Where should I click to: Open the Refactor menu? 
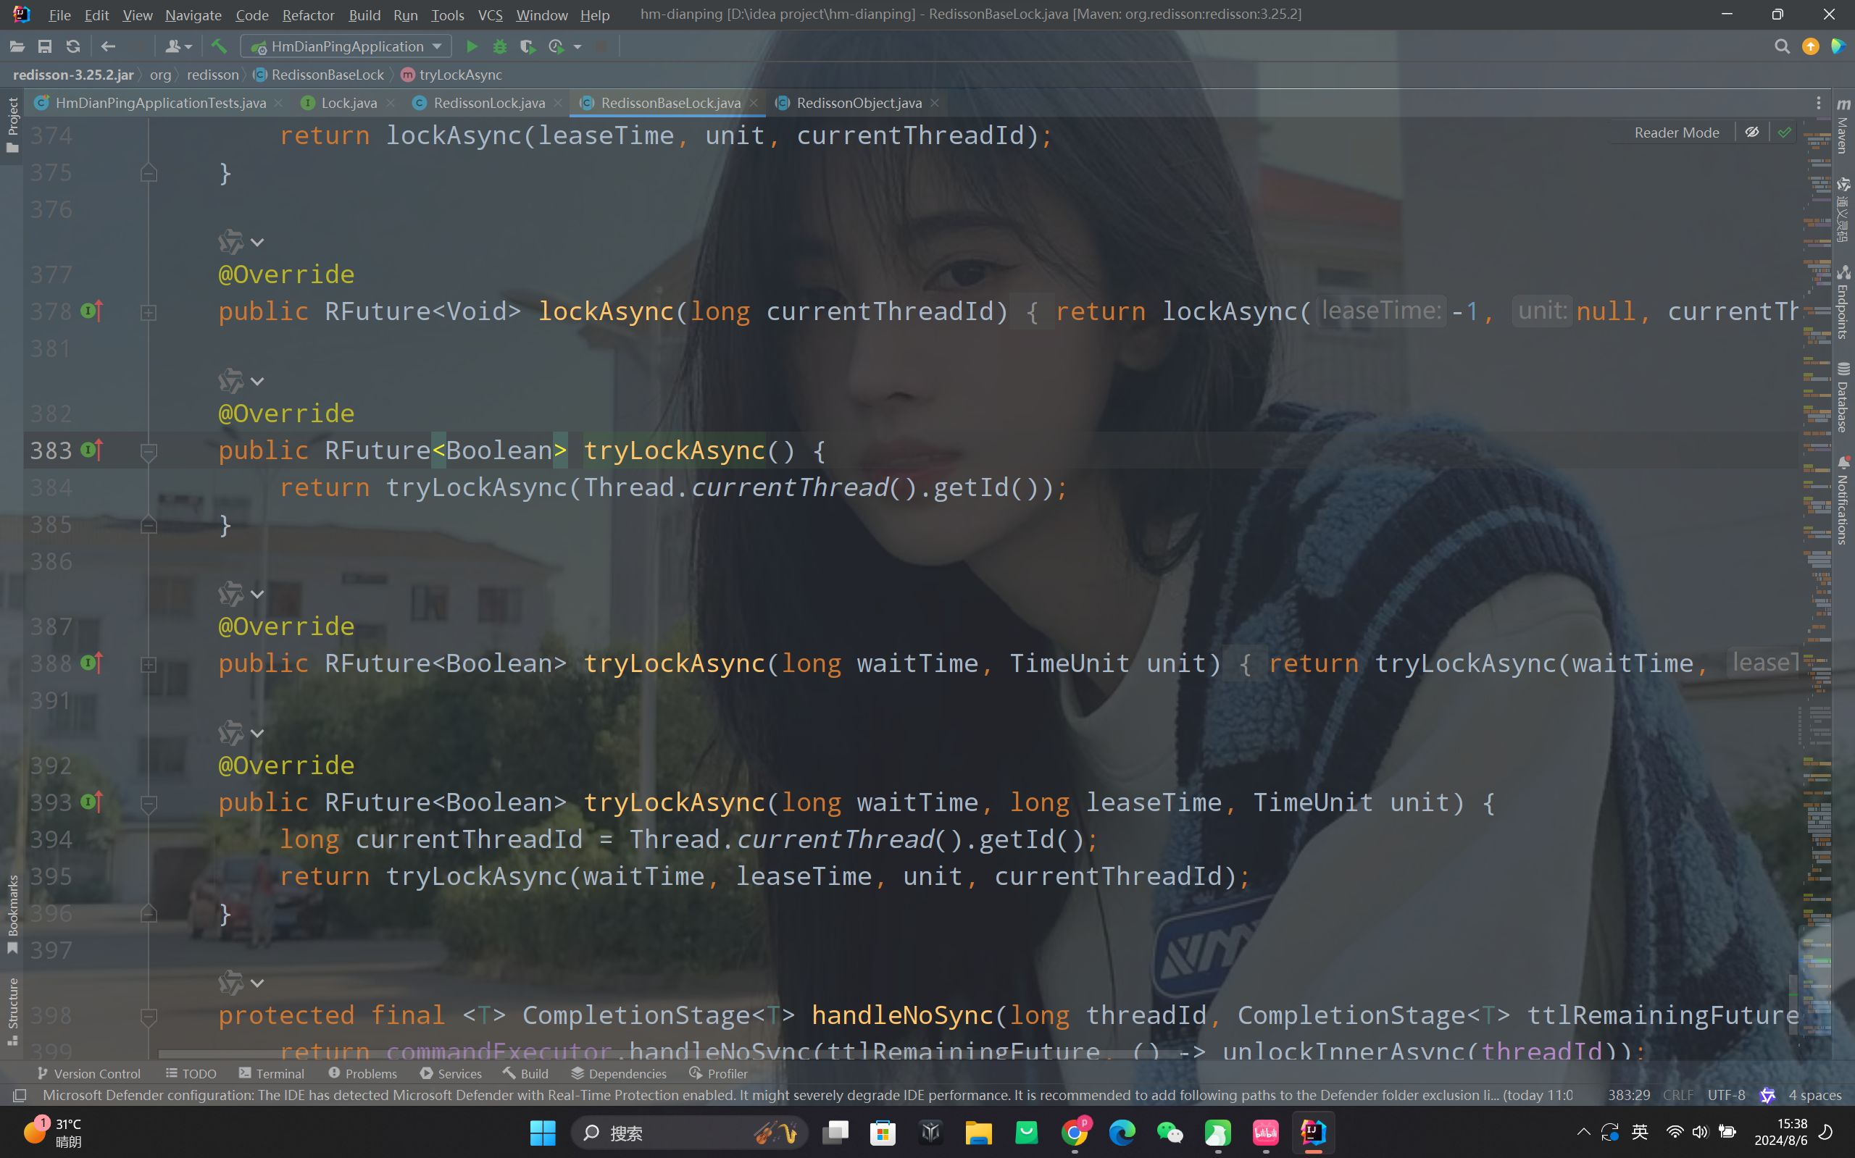pyautogui.click(x=307, y=14)
